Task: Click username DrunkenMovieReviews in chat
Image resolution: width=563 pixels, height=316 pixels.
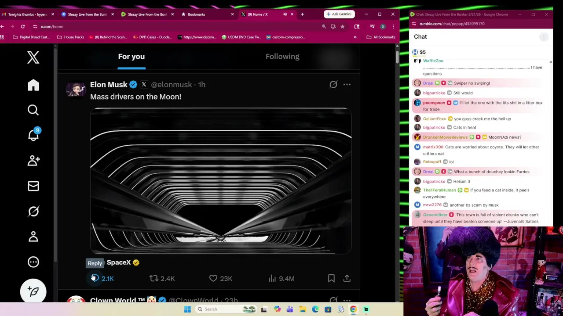Action: point(445,137)
